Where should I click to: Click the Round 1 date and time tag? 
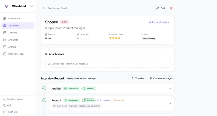coord(76,106)
